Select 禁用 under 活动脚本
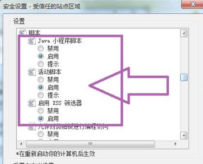Viewport: 203px width, 164px height. (41, 80)
